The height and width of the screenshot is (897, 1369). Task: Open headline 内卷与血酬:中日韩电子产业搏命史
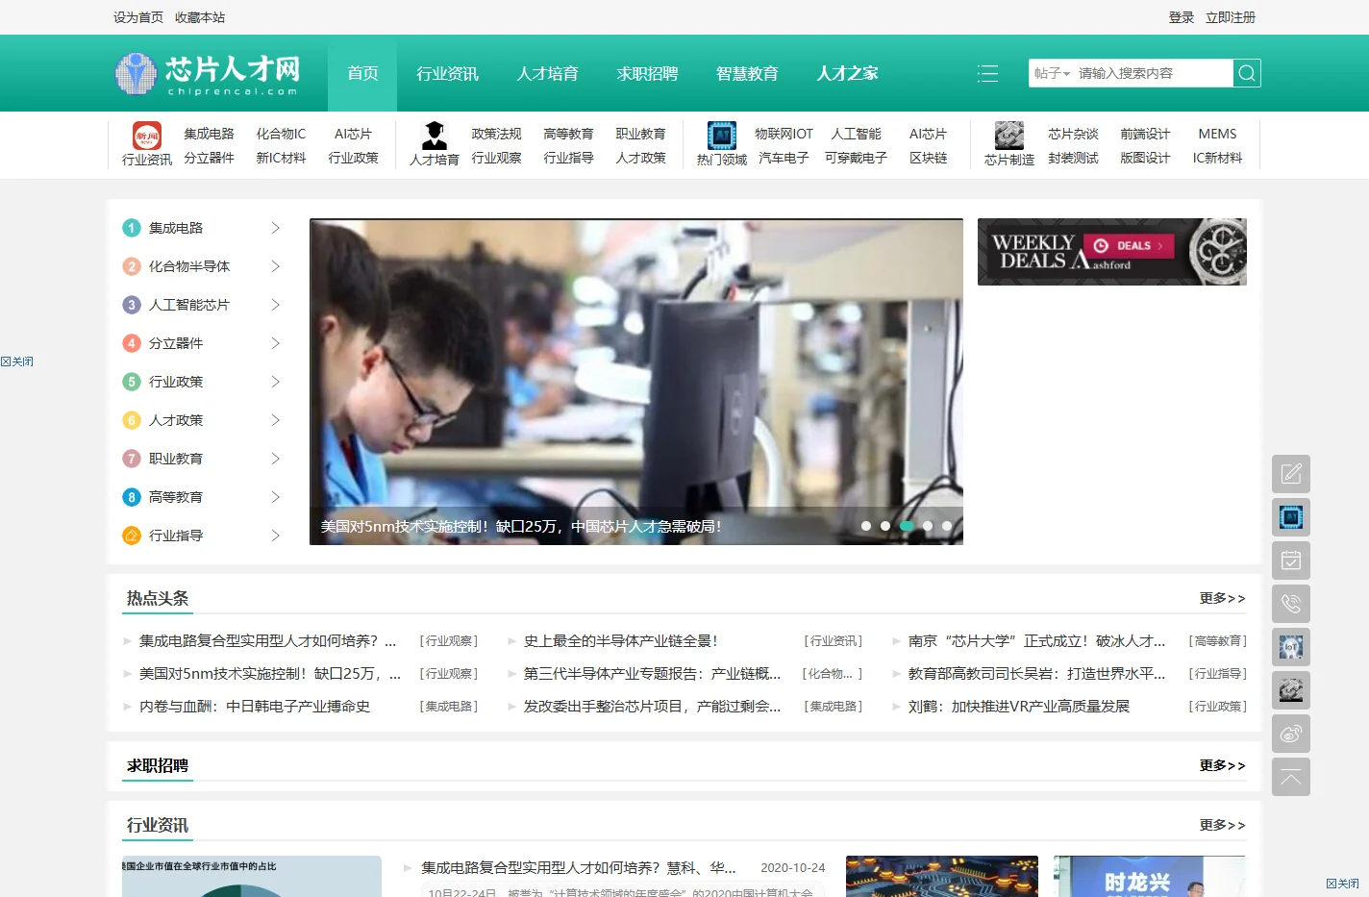255,706
